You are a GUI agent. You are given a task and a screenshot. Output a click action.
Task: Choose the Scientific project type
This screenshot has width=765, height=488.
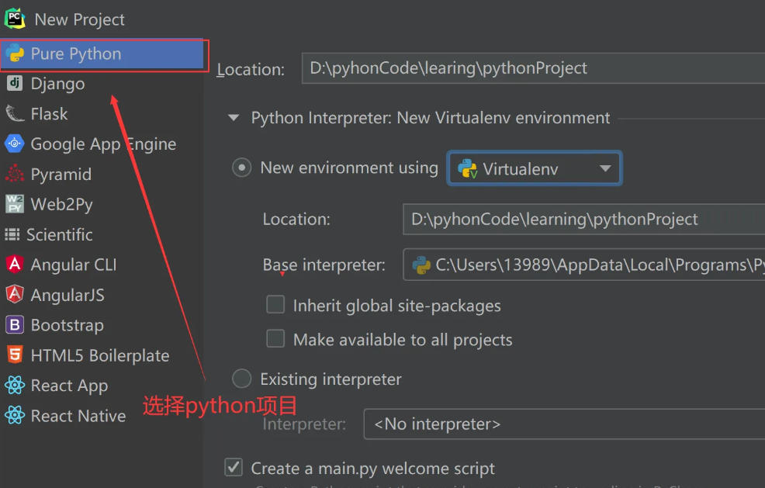pyautogui.click(x=14, y=234)
